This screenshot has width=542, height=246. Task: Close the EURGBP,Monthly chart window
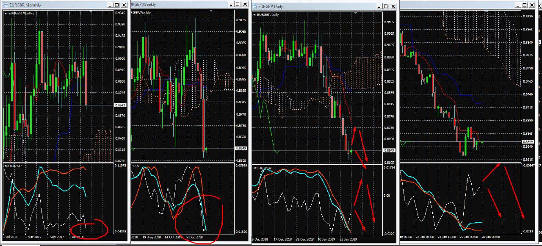(x=124, y=5)
